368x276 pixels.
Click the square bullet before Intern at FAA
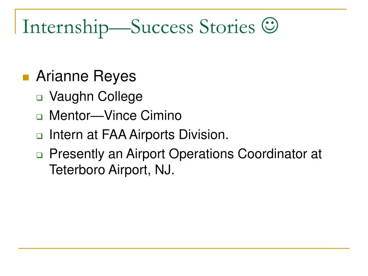point(40,136)
